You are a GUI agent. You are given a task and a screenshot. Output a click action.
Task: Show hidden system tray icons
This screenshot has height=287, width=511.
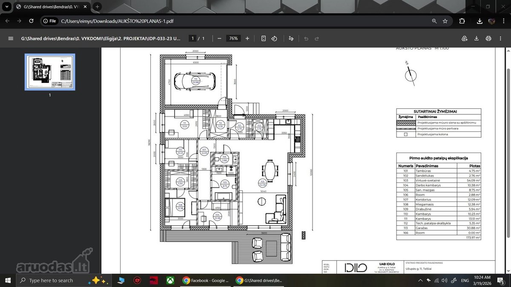point(420,280)
